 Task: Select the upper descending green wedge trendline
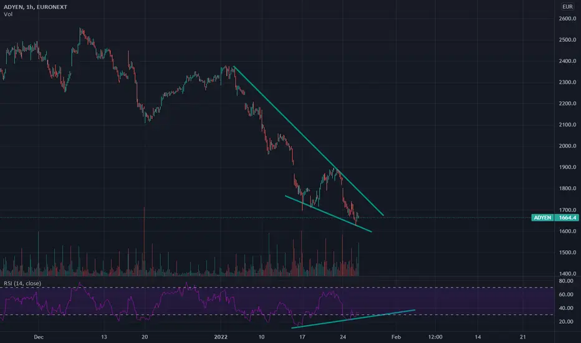pos(309,141)
